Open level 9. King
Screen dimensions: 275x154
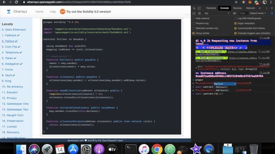click(6, 81)
